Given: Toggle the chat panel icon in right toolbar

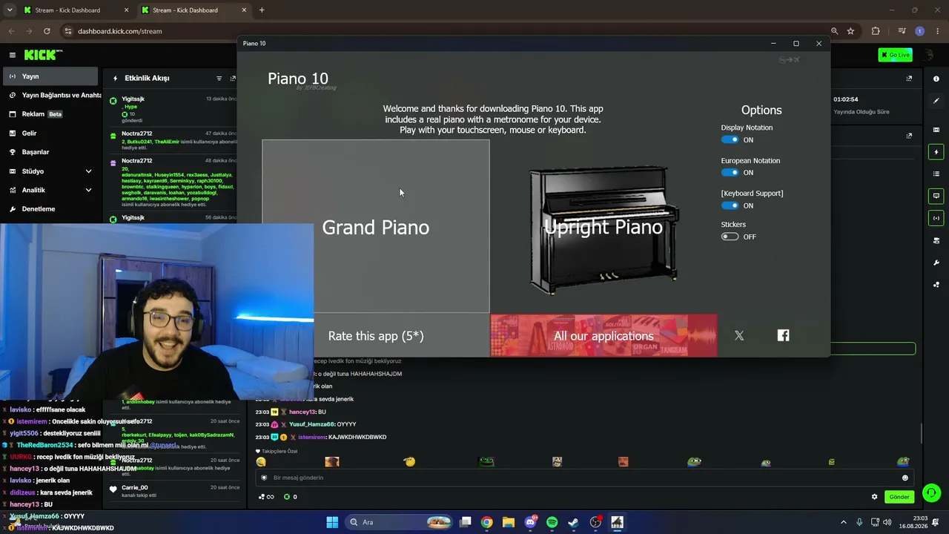Looking at the screenshot, I should click(936, 196).
